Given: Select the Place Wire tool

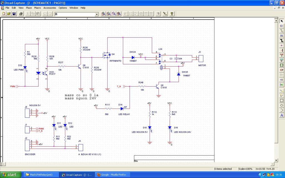Looking at the screenshot, I should tap(282, 31).
